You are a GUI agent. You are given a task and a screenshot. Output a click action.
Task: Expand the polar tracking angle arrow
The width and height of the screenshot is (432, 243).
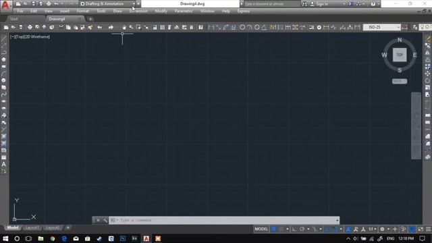pos(308,229)
